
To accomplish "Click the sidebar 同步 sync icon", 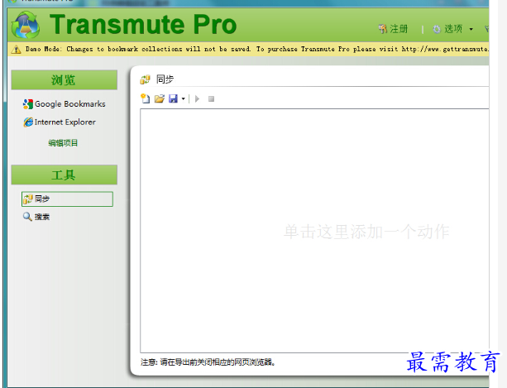I will coord(28,199).
